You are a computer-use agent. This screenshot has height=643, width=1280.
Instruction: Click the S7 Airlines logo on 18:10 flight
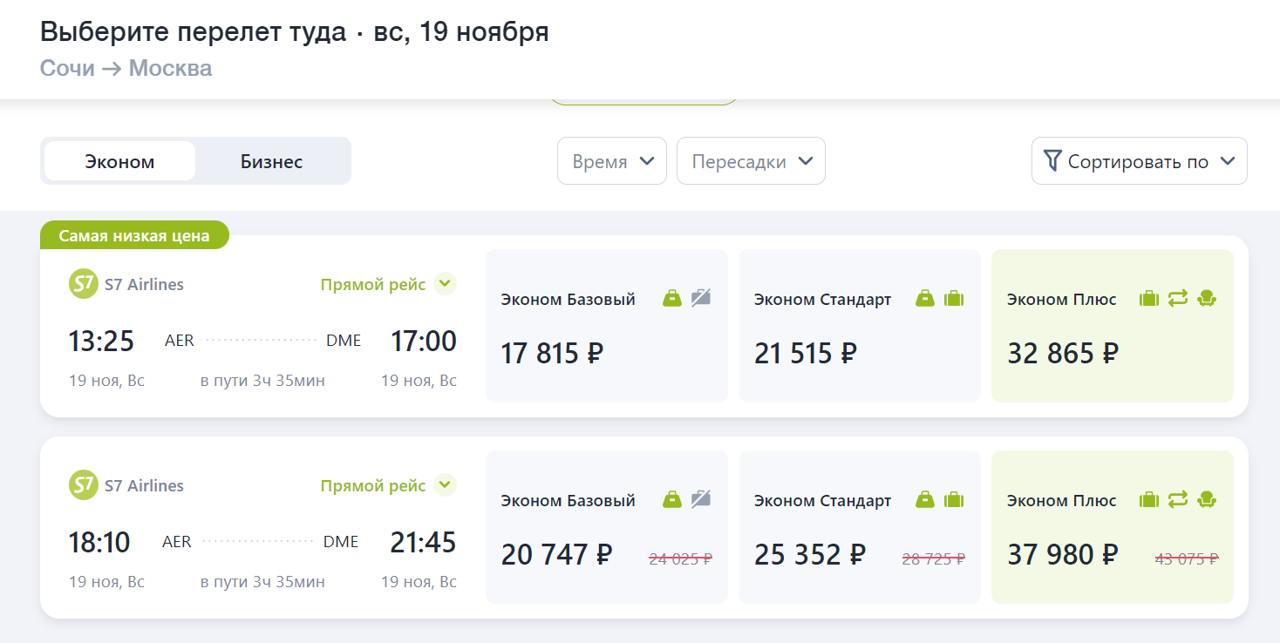coord(84,485)
